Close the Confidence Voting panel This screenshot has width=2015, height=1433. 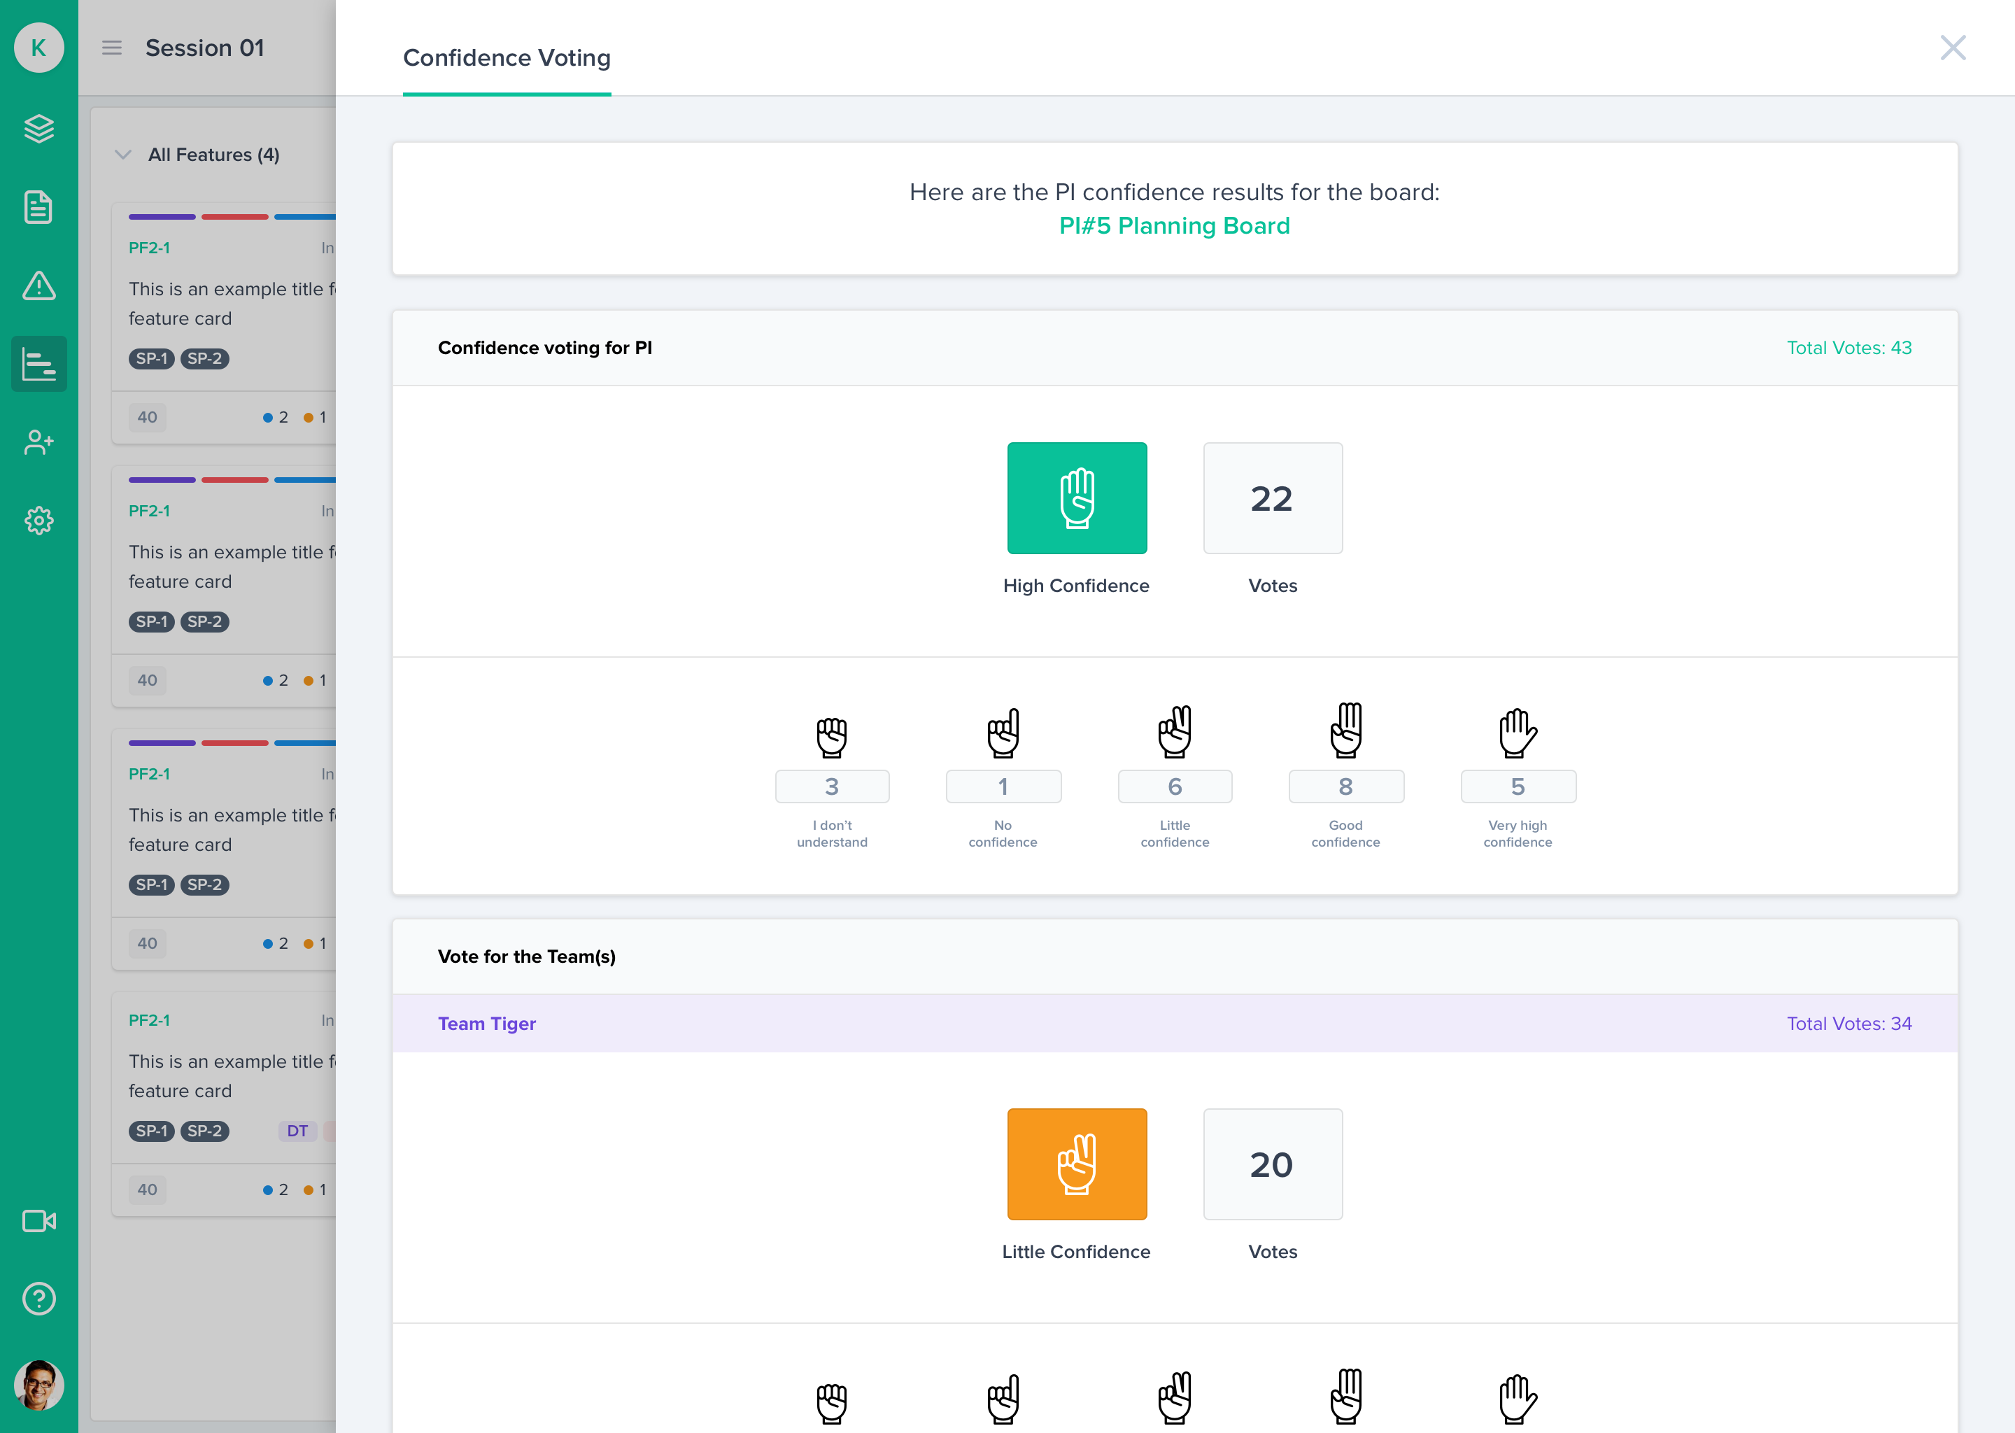click(1952, 48)
